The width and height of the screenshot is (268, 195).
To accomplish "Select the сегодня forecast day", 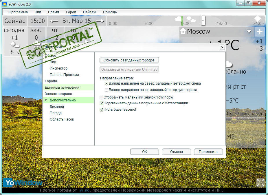I will point(16,41).
